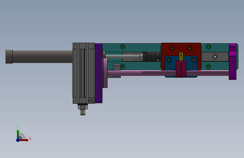Select the dark end cap of the cylinder tube

click(9, 57)
